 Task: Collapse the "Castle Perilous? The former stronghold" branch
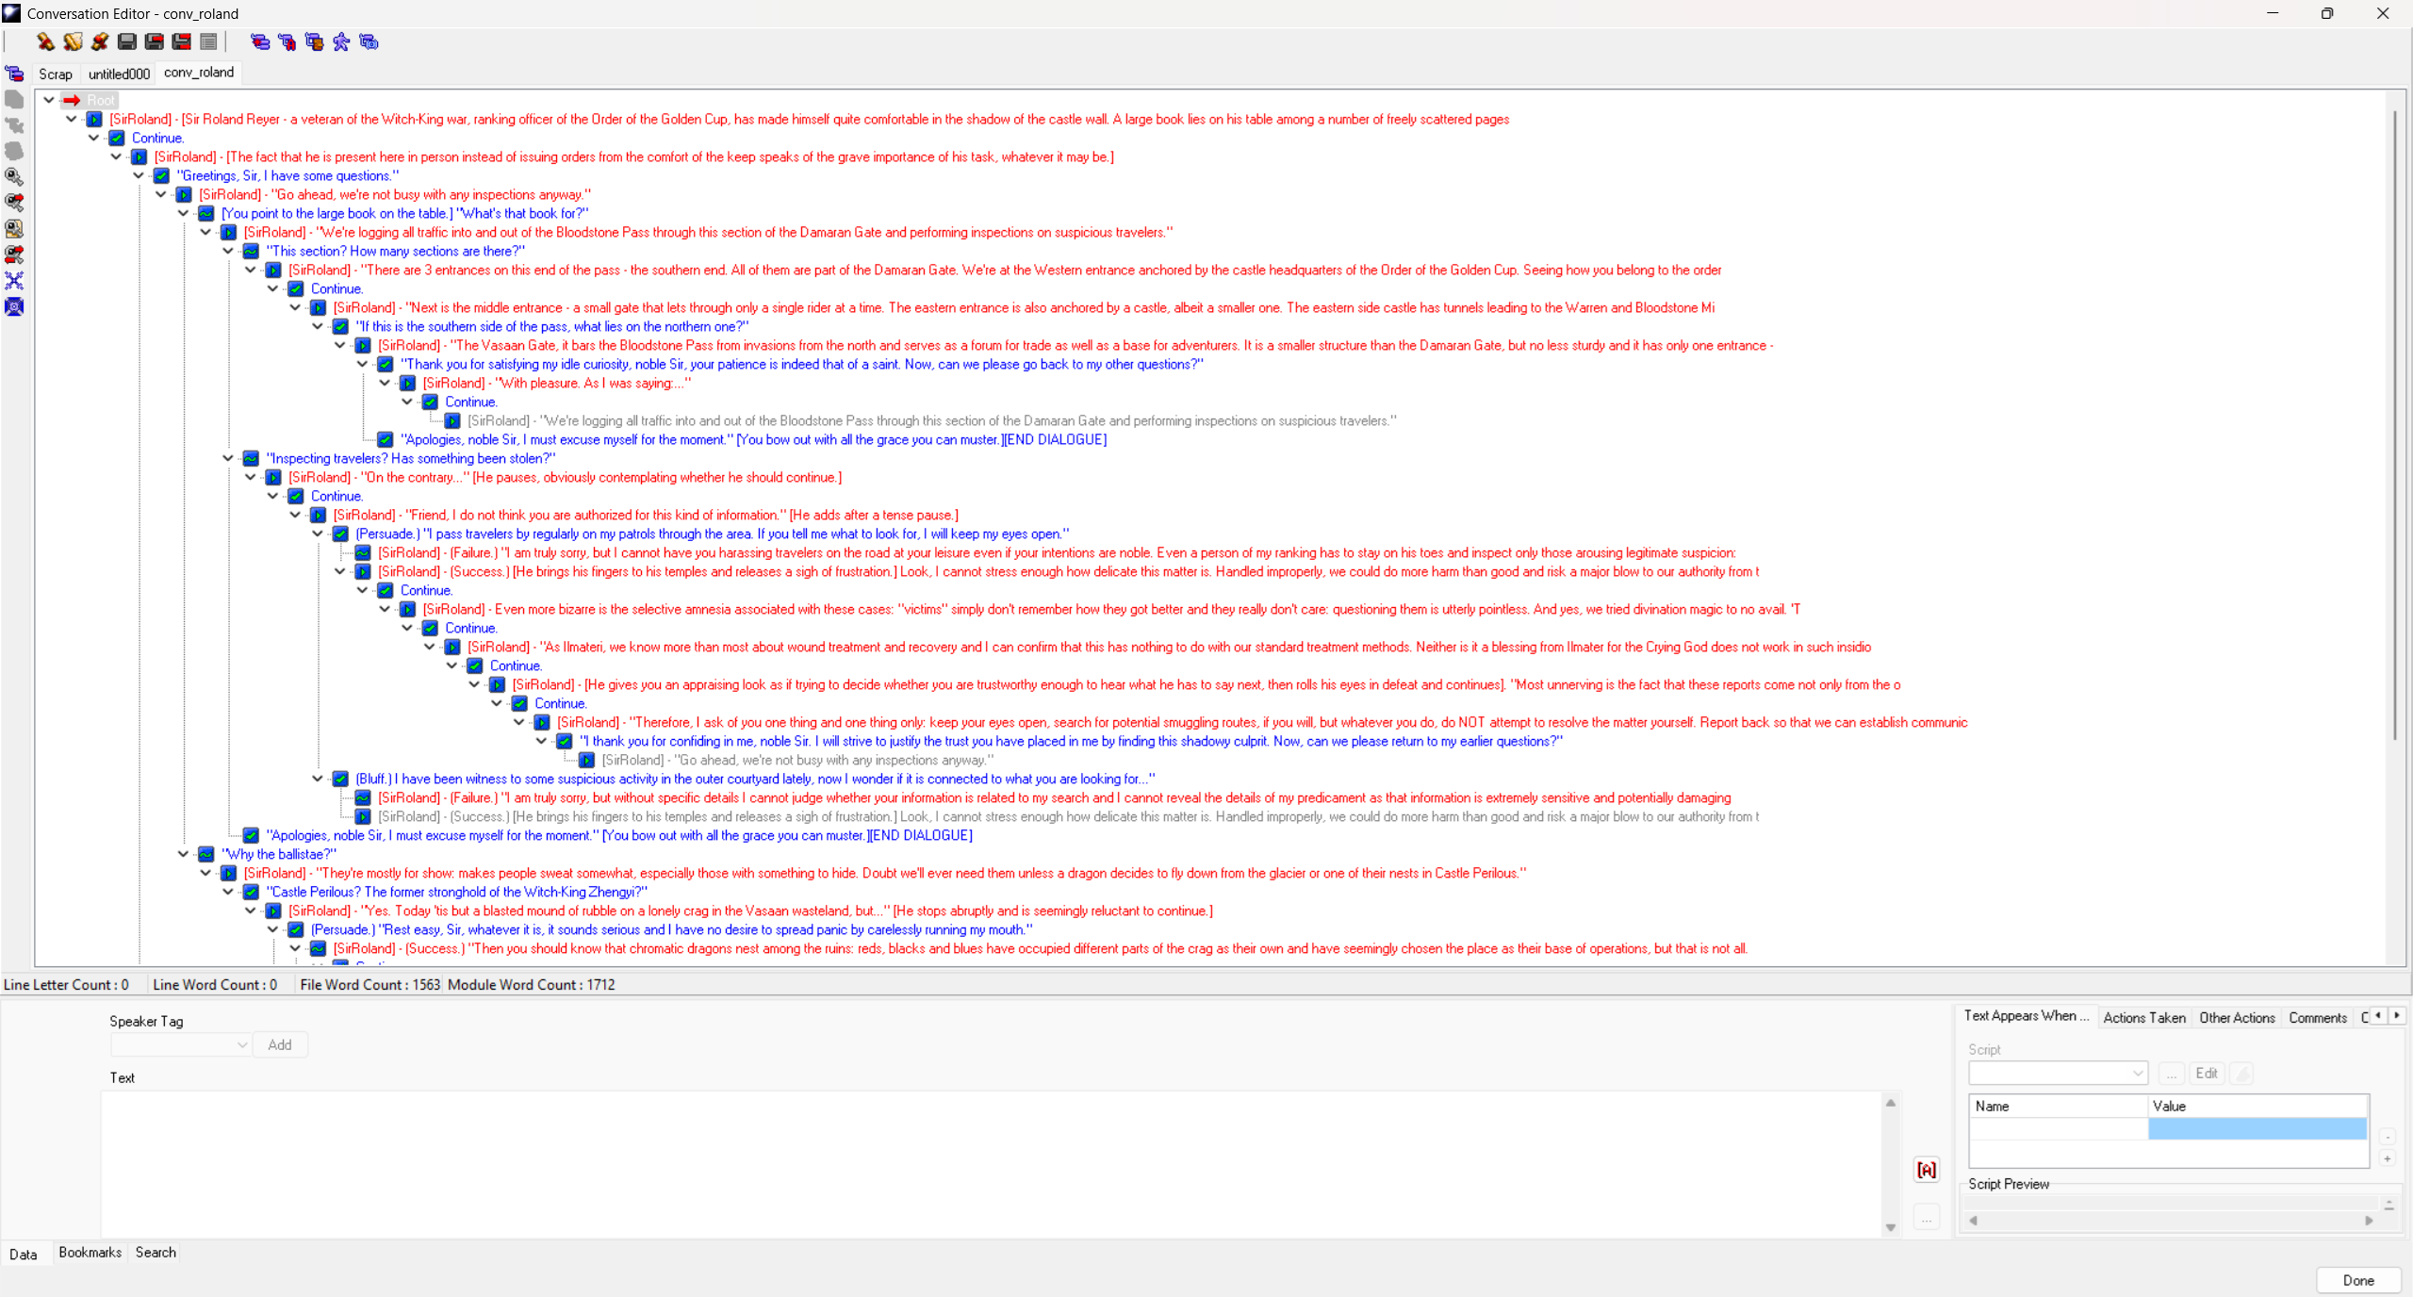pos(228,892)
